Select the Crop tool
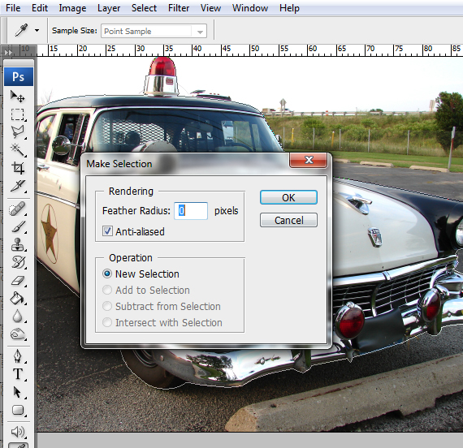 click(x=17, y=168)
